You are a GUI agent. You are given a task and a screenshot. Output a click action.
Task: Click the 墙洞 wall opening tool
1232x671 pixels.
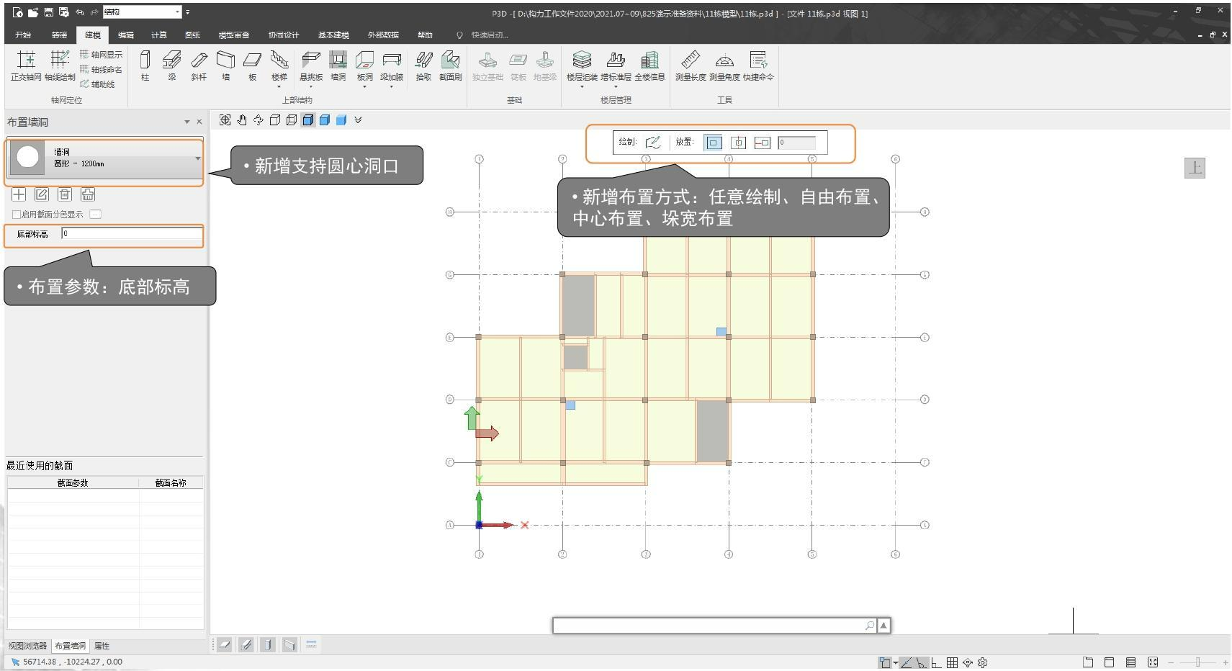(x=338, y=65)
